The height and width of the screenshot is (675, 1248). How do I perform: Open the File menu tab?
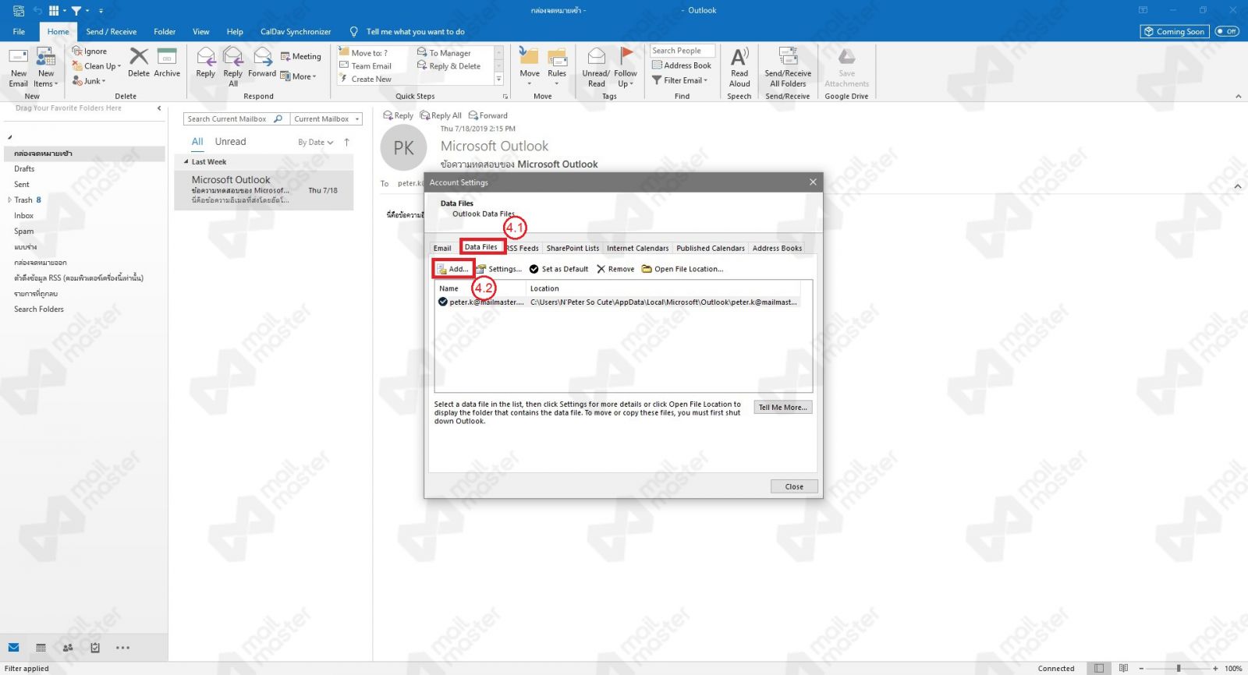tap(19, 32)
